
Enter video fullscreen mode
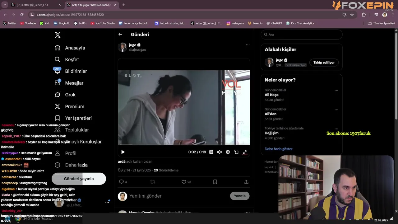pos(245,152)
